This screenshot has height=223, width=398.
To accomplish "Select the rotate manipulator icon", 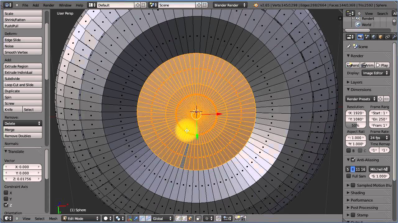I will click(142, 218).
